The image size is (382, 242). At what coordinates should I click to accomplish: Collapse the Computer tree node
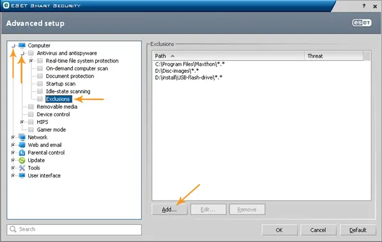point(13,45)
